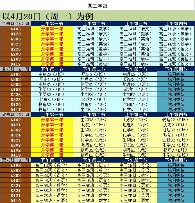This screenshot has width=195, height=203.
Task: Select cell 生物B4（A班）
Action: (x=94, y=94)
